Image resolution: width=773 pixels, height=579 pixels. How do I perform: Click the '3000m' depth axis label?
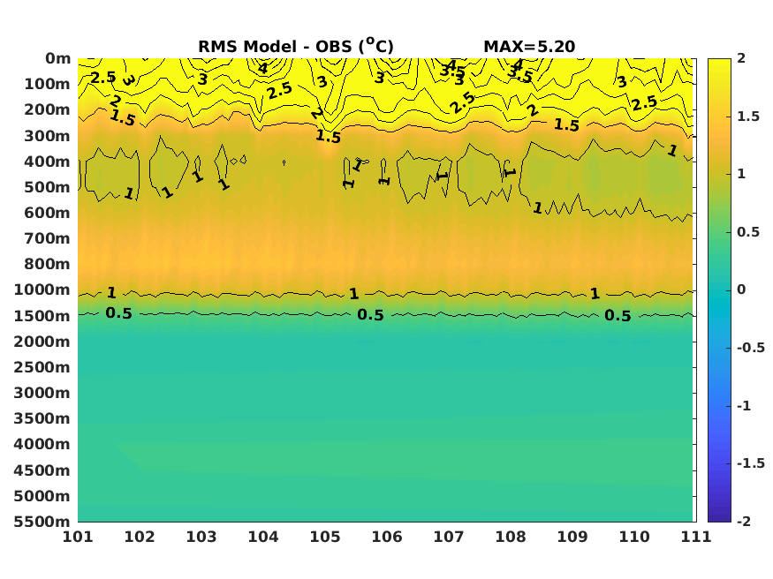[42, 393]
